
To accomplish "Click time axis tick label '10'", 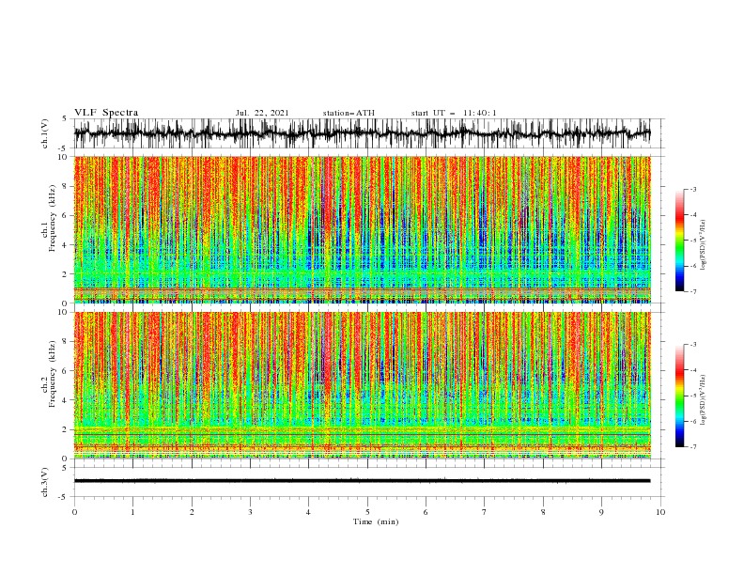I will coord(660,512).
